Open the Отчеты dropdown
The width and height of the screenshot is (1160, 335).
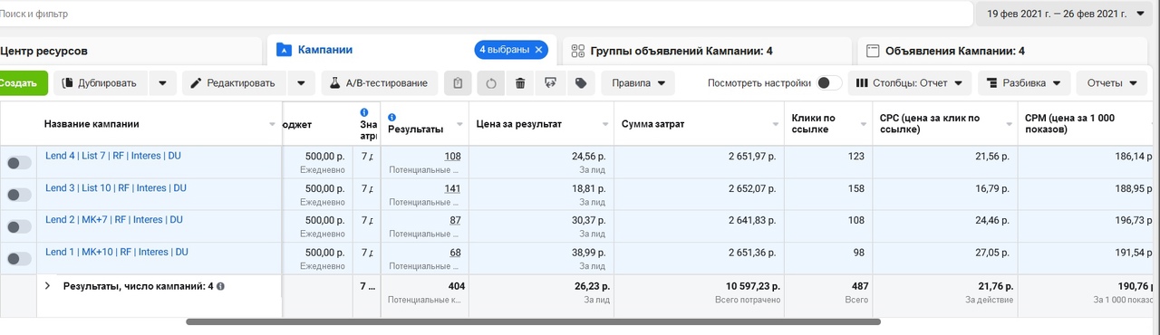point(1112,83)
